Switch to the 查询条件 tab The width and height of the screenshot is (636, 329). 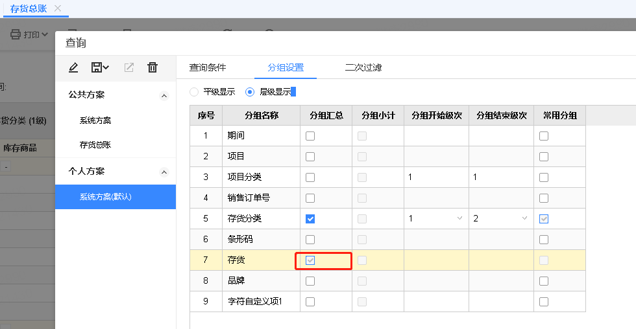pos(208,67)
